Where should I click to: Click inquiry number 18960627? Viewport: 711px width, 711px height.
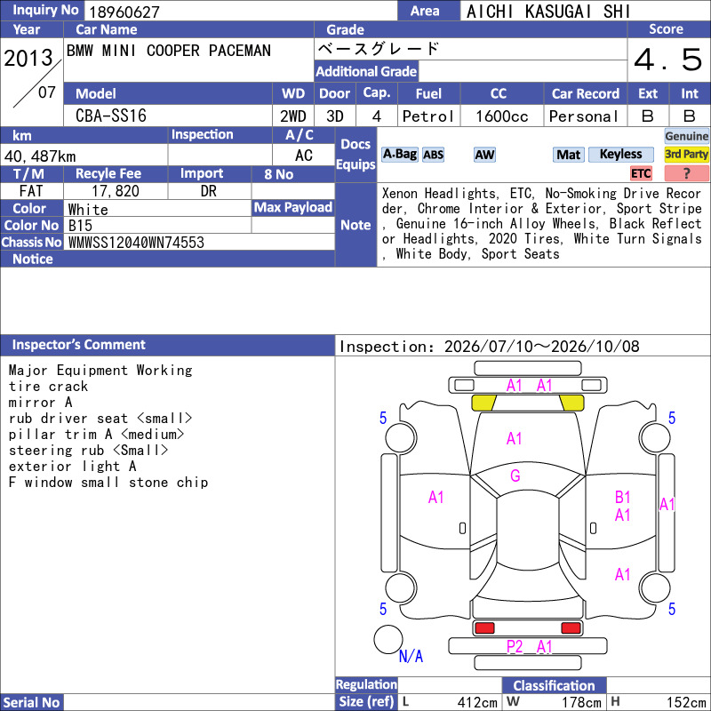coord(124,12)
